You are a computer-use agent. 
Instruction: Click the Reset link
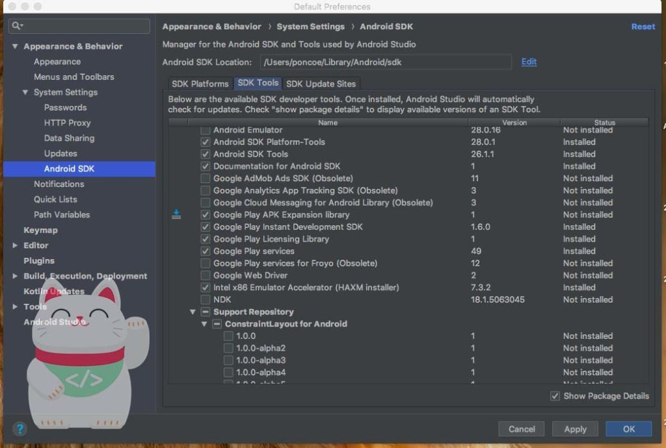click(x=643, y=26)
